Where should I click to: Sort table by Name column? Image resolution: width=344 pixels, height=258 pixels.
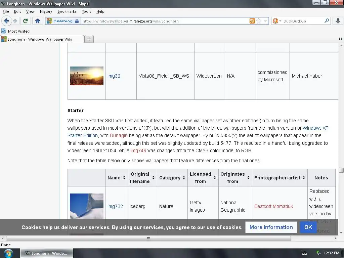117,178
